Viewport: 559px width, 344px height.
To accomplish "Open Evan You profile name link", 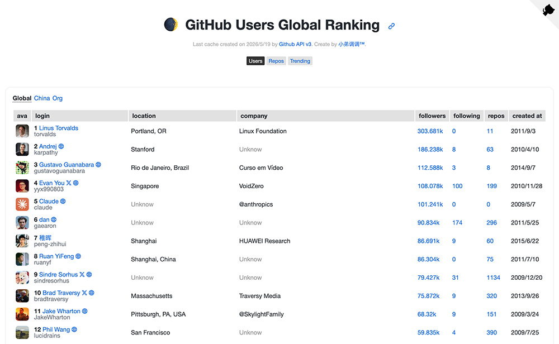I will tap(51, 183).
